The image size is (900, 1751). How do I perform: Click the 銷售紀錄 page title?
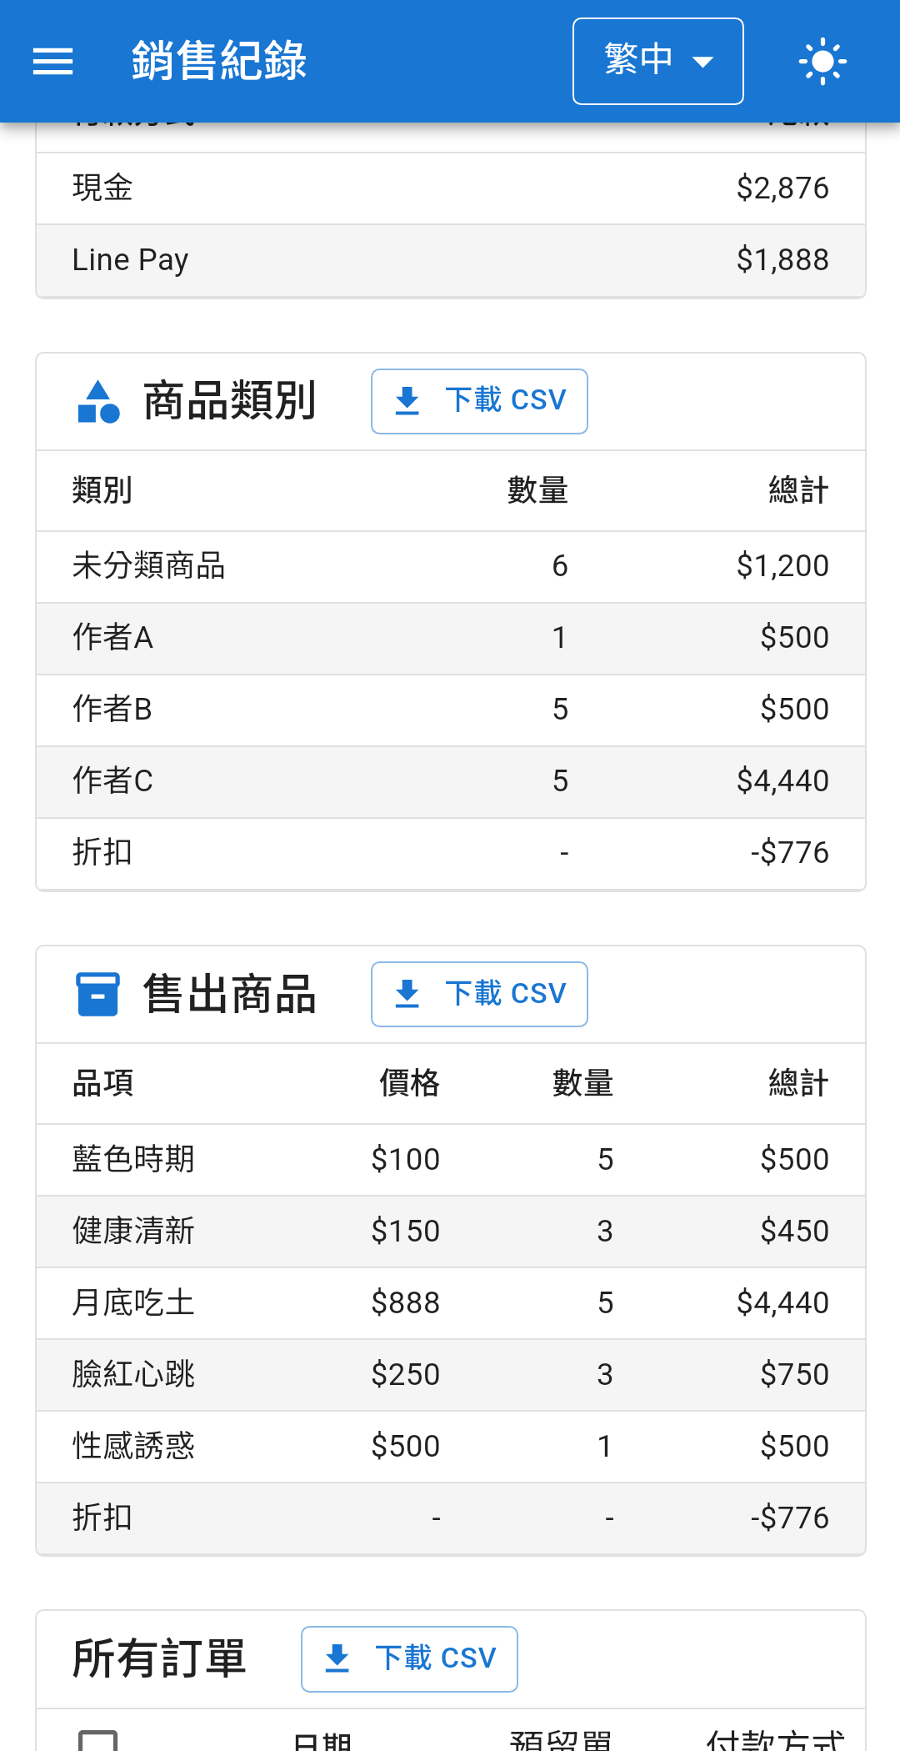click(219, 61)
